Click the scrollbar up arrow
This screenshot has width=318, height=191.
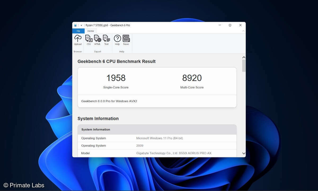point(244,57)
